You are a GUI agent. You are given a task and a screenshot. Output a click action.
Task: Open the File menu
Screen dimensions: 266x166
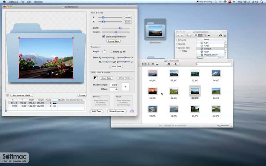point(22,2)
